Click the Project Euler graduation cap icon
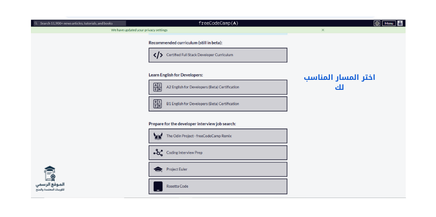436x217 pixels. coord(158,170)
